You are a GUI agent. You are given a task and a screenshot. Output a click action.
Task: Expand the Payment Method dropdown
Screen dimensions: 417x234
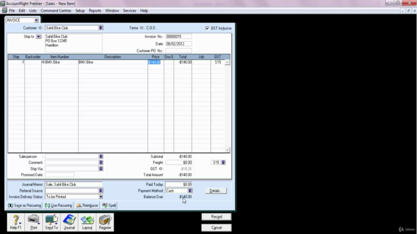190,190
